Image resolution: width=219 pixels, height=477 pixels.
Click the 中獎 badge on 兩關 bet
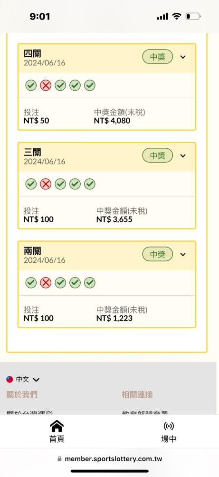coord(158,254)
